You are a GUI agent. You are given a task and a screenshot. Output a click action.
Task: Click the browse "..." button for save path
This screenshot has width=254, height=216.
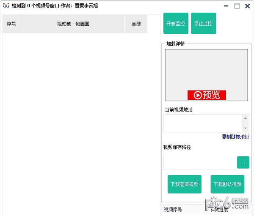pos(243,162)
